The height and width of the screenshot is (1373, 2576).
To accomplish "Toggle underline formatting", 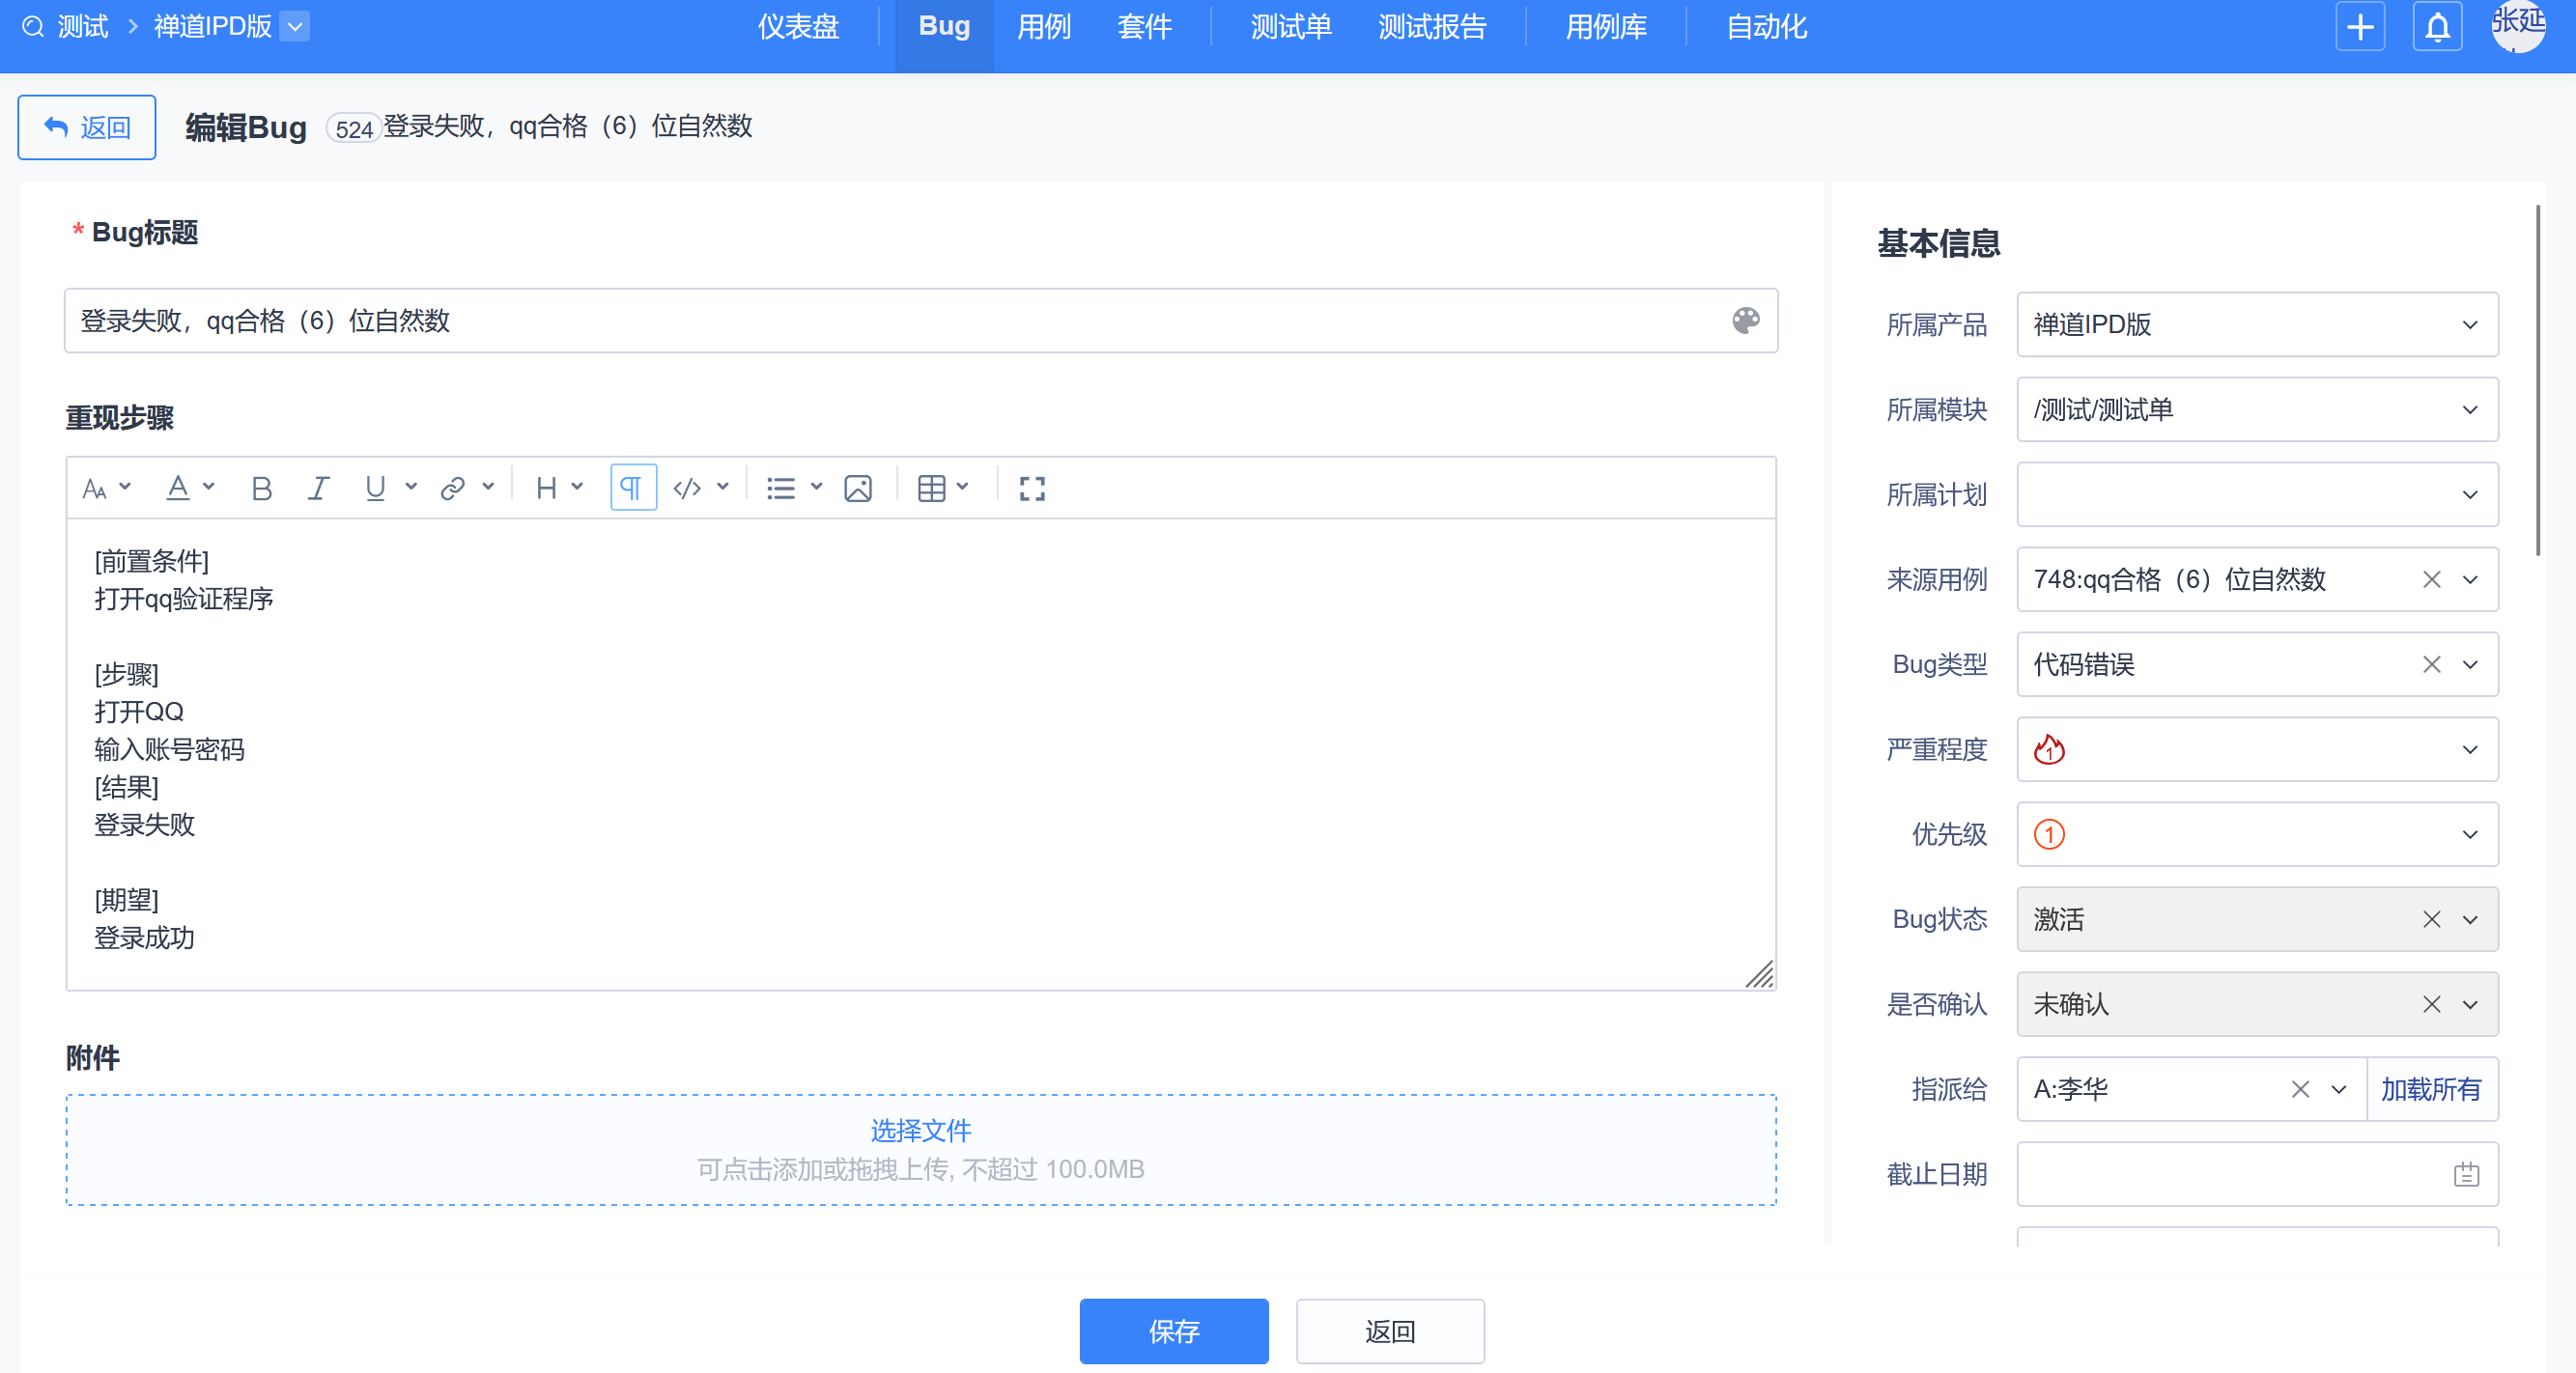I will pos(374,488).
